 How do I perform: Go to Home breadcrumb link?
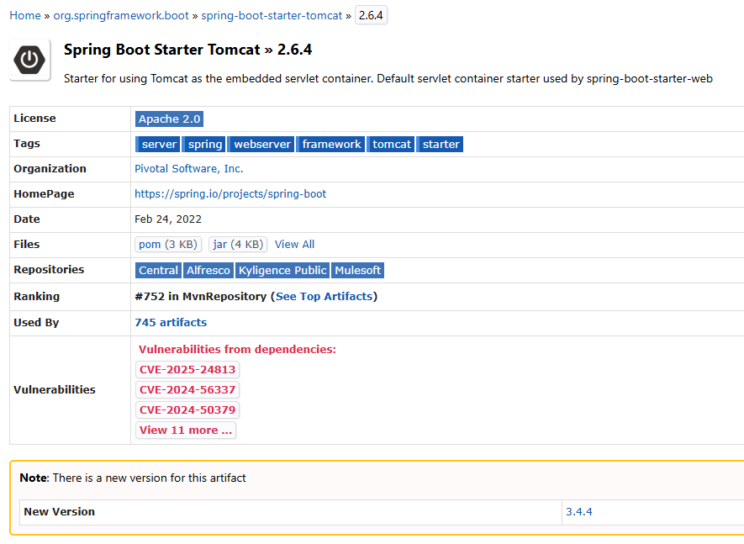click(x=25, y=16)
